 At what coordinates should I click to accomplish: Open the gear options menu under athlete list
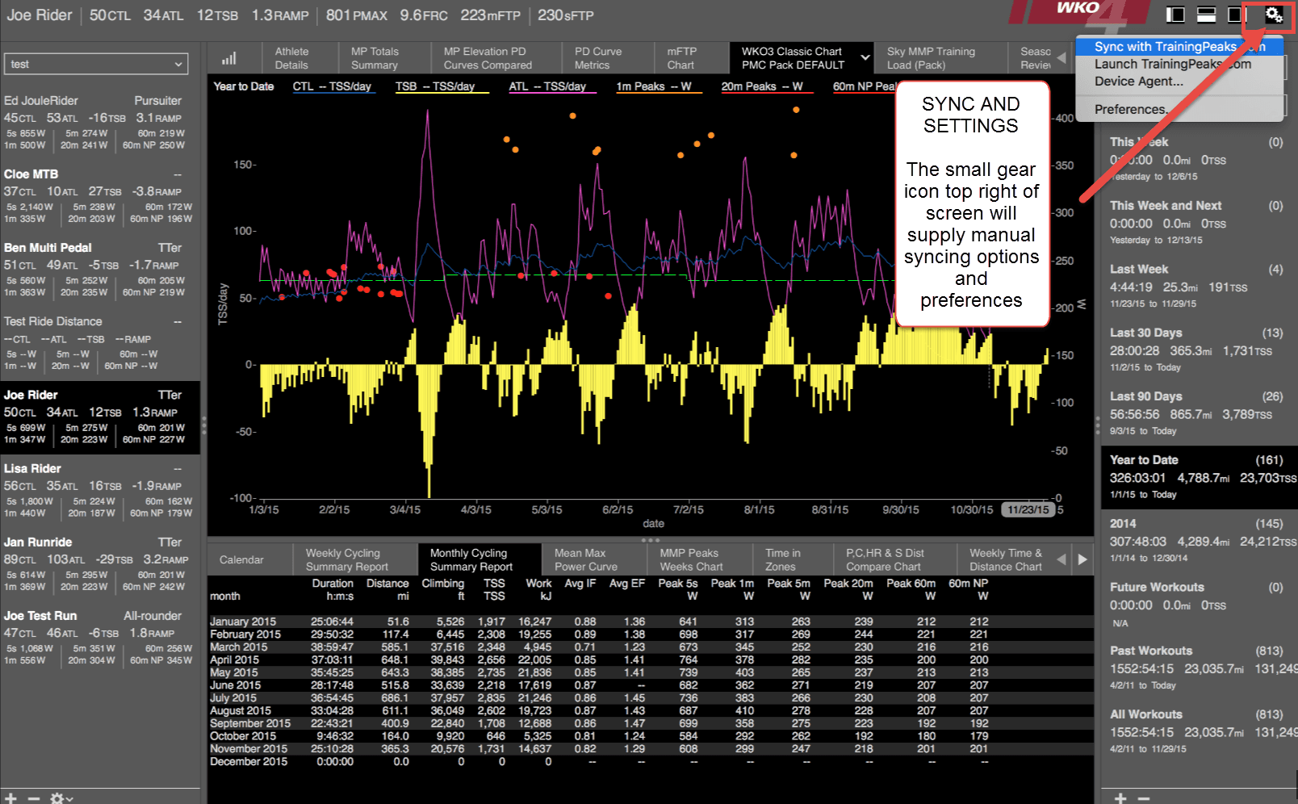pos(61,798)
